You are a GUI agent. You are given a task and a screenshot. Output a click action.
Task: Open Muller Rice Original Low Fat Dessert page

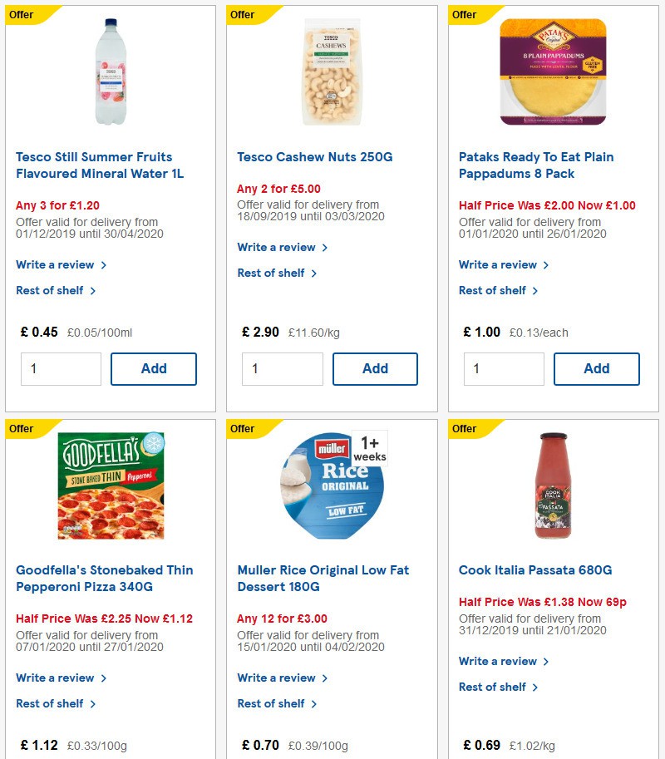pos(323,578)
